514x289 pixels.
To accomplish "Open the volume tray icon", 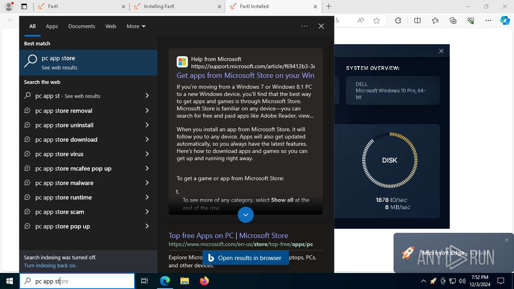I will point(462,281).
